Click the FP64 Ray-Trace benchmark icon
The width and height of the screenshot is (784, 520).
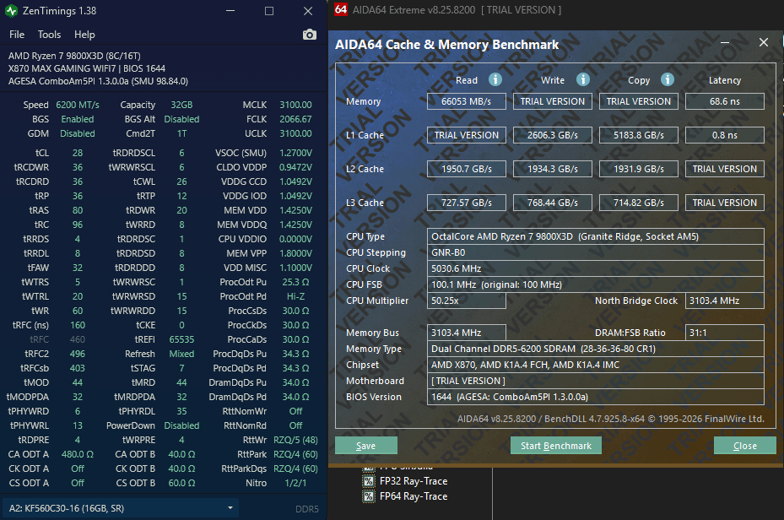coord(369,496)
